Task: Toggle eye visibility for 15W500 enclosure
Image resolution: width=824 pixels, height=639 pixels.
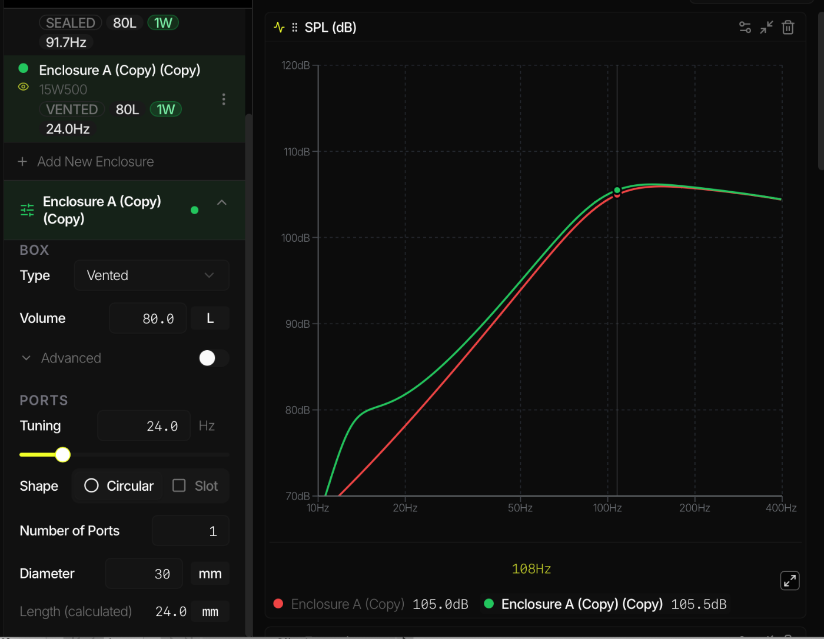Action: click(x=24, y=87)
